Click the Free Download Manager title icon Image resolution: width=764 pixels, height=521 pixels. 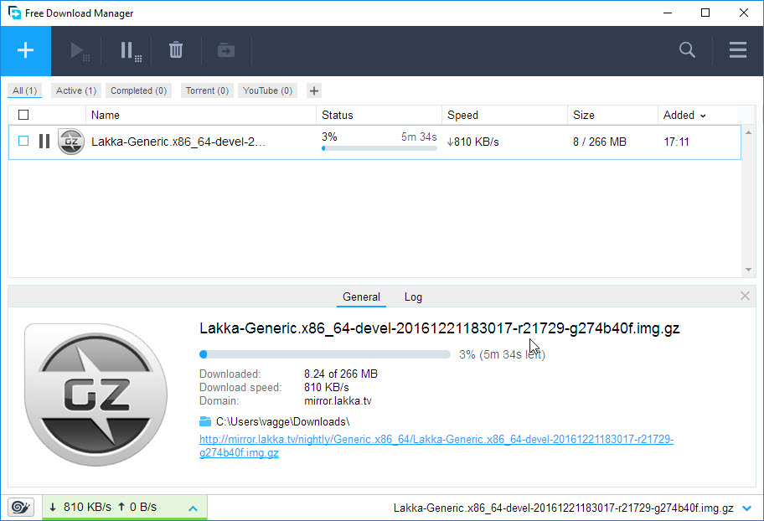[14, 13]
